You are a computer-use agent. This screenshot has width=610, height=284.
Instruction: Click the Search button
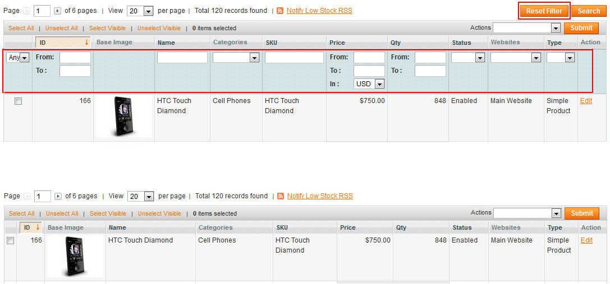point(589,11)
